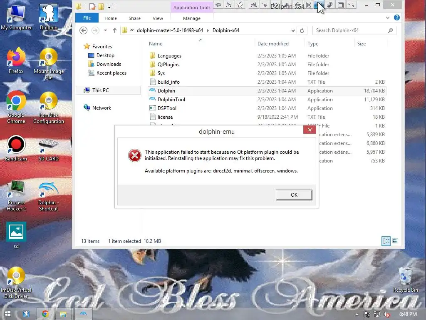The width and height of the screenshot is (426, 320).
Task: Select the QtPlugins folder
Action: (x=267, y=65)
